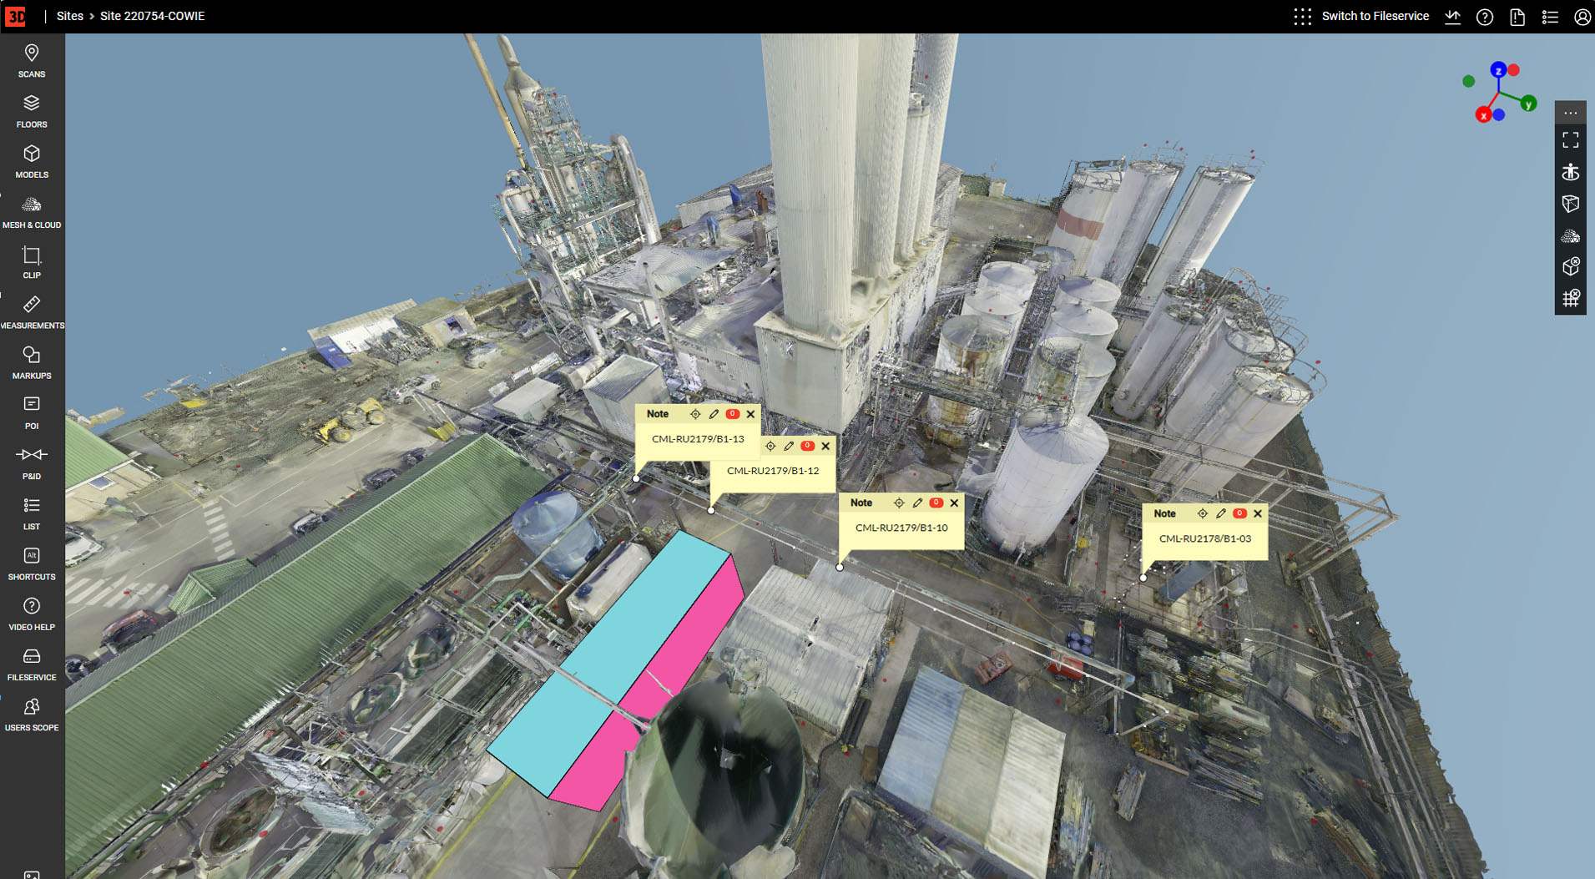Activate the Clip tool
This screenshot has width=1595, height=879.
coord(32,262)
